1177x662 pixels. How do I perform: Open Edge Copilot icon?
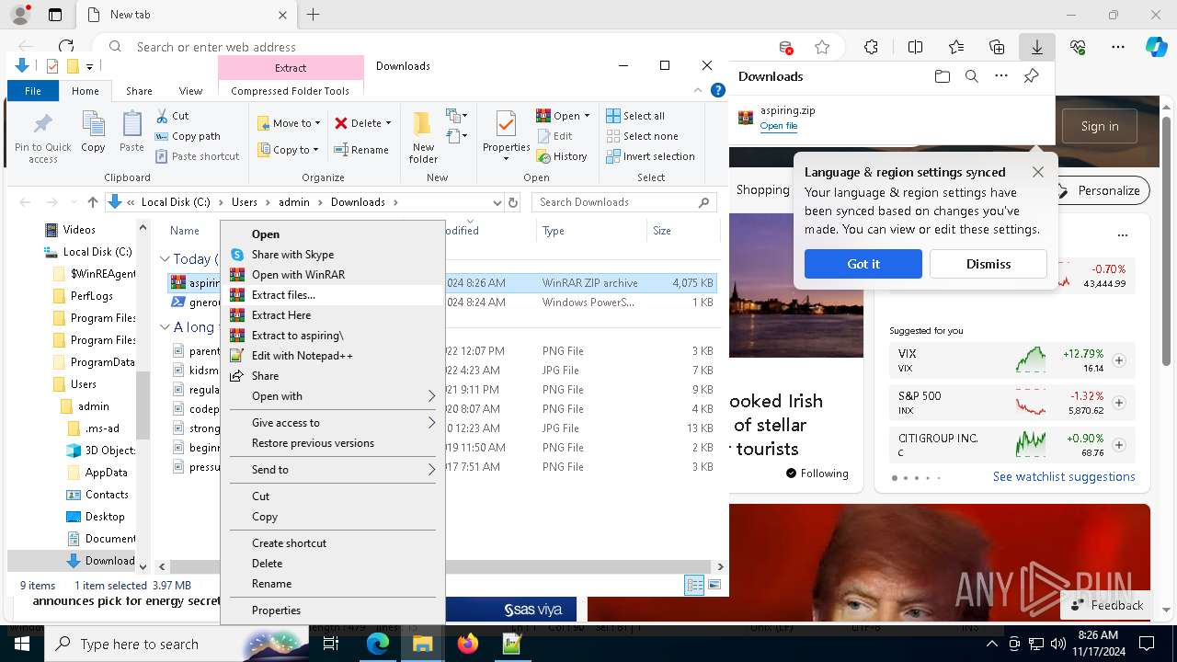[x=1156, y=47]
